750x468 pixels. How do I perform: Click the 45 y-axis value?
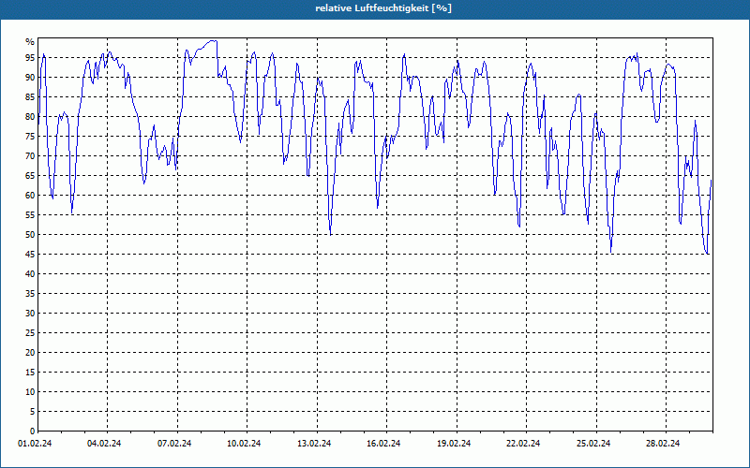tap(30, 254)
